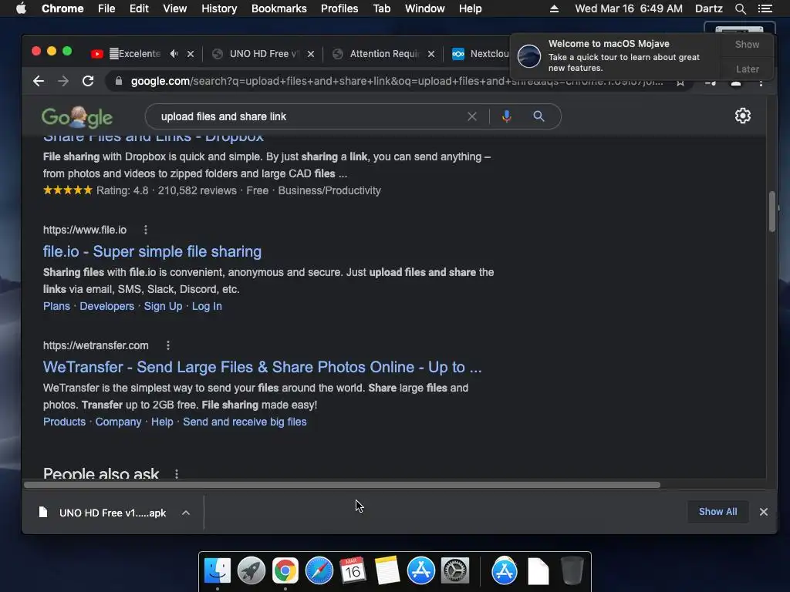The height and width of the screenshot is (592, 790).
Task: Open more options for file.io result
Action: [x=146, y=230]
